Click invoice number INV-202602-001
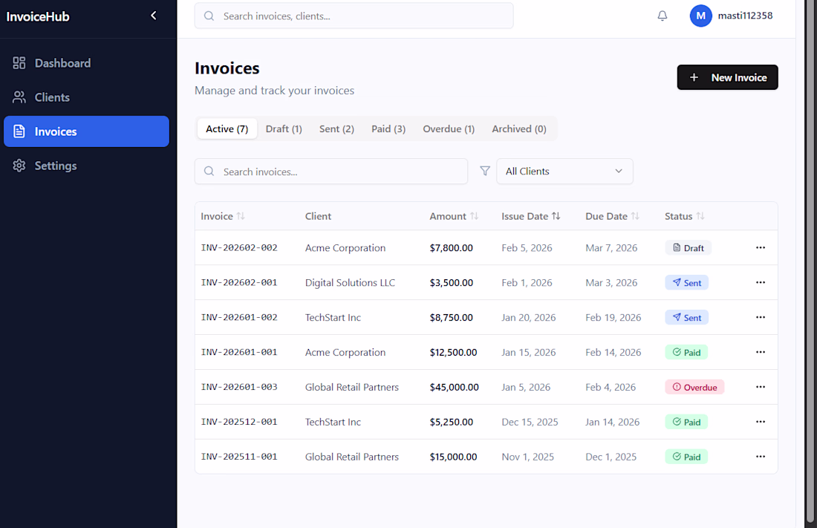Viewport: 817px width, 528px height. (239, 282)
